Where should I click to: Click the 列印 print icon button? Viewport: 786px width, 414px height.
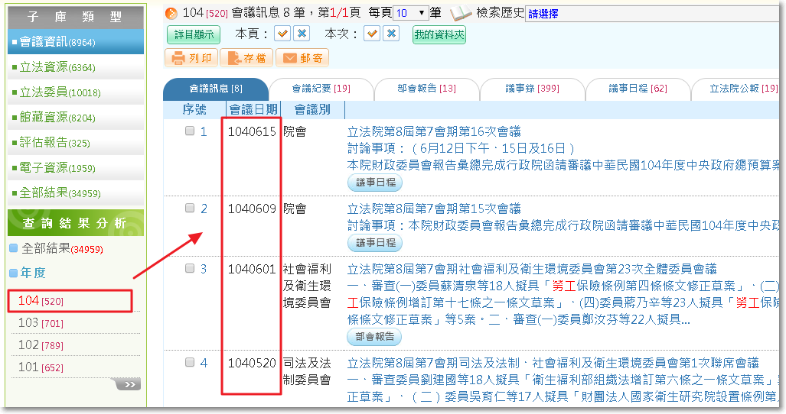191,58
